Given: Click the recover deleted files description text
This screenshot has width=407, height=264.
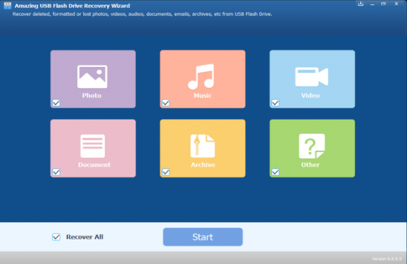Looking at the screenshot, I should pos(142,14).
